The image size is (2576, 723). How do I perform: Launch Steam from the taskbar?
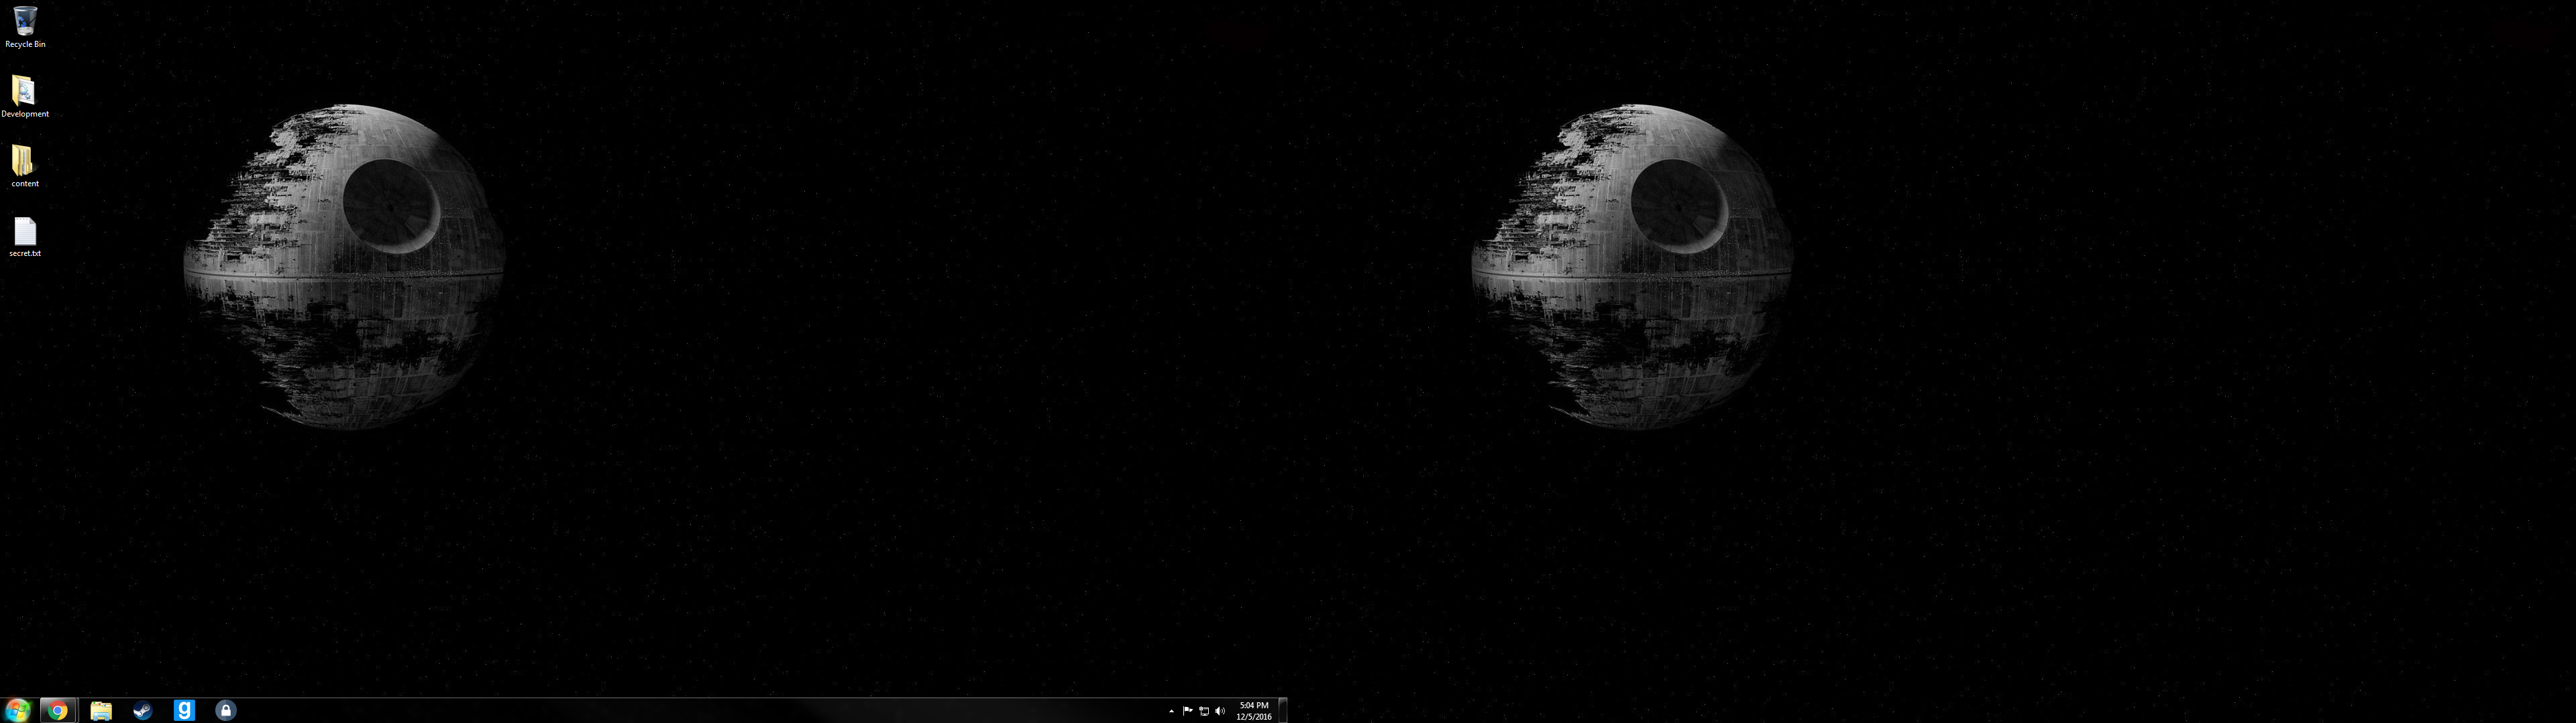click(x=142, y=710)
